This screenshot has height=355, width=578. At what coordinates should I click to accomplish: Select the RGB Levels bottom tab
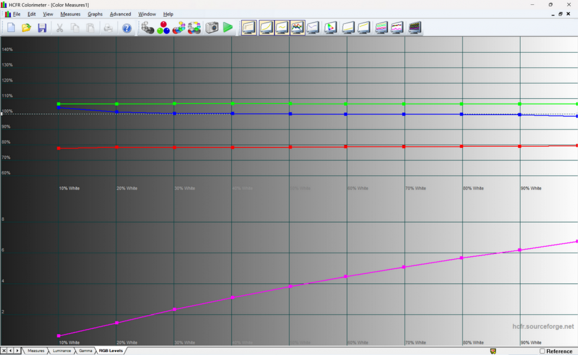point(111,351)
